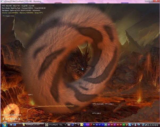Click the orange info tray icon
Screen dimensions: 160x127
(x=127, y=125)
